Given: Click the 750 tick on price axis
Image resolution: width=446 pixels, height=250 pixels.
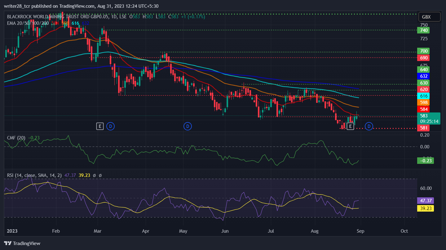Looking at the screenshot, I should point(424,25).
